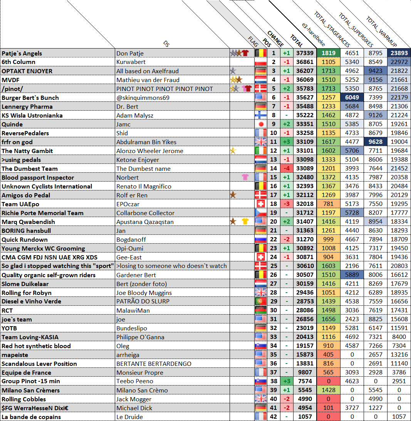
Task: Click the dark blue 9628 supersixes cell
Action: pyautogui.click(x=375, y=142)
